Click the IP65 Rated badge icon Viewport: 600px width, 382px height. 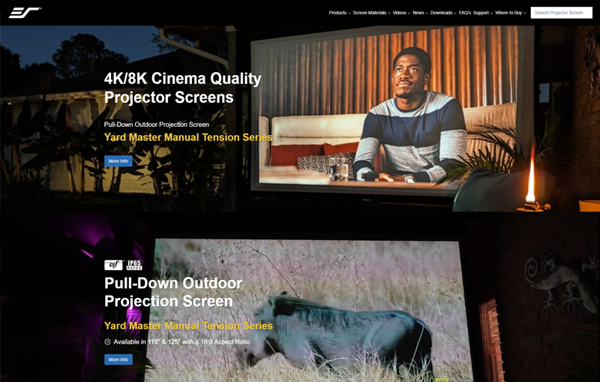(x=133, y=265)
